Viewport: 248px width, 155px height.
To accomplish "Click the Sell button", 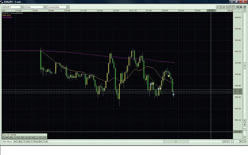I will [x=28, y=142].
